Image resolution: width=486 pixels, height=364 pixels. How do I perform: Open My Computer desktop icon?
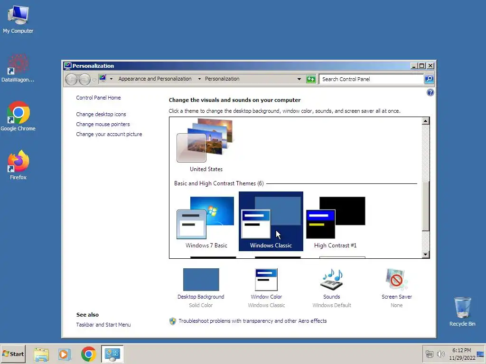[18, 19]
